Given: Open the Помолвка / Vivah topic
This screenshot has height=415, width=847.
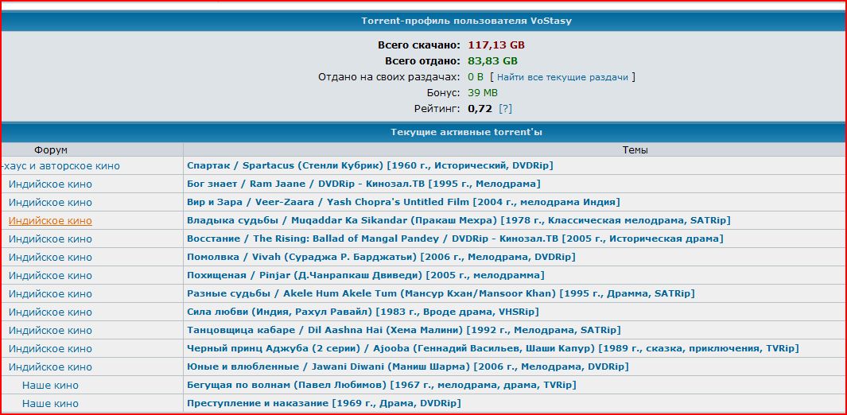Looking at the screenshot, I should (x=382, y=257).
